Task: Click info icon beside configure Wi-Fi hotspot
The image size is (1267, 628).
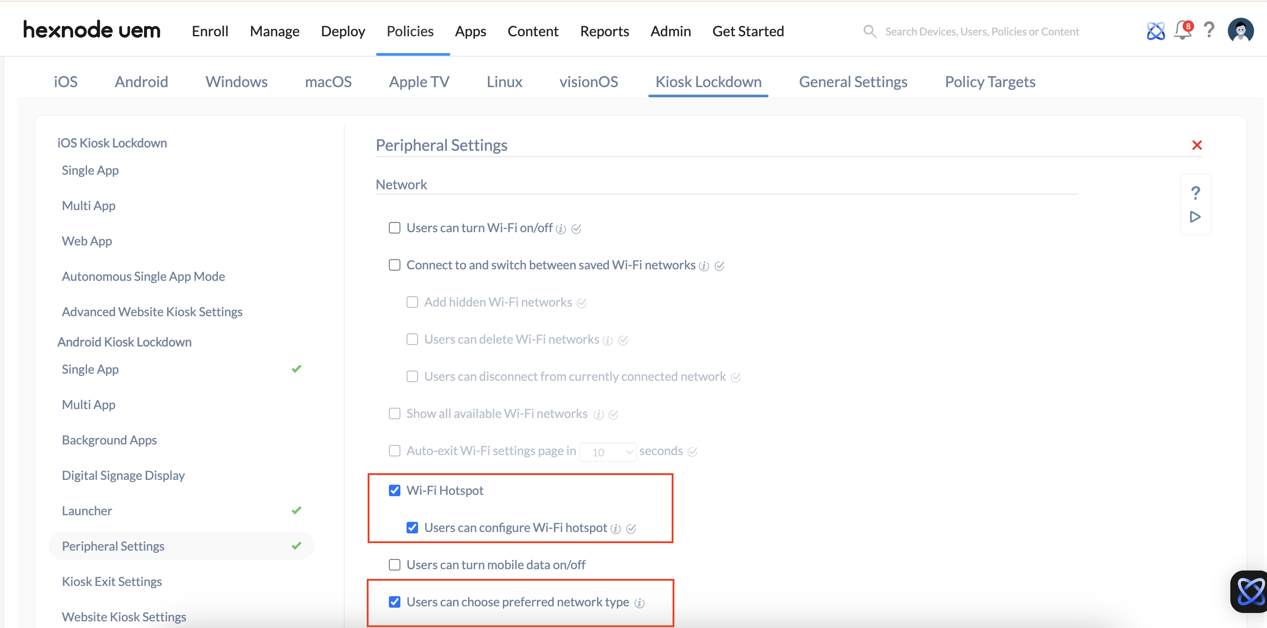Action: [615, 528]
